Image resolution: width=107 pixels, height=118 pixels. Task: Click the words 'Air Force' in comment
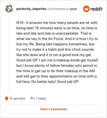point(56,39)
